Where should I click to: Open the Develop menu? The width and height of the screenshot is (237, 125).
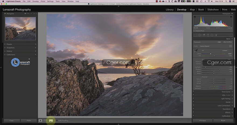pyautogui.click(x=36, y=1)
